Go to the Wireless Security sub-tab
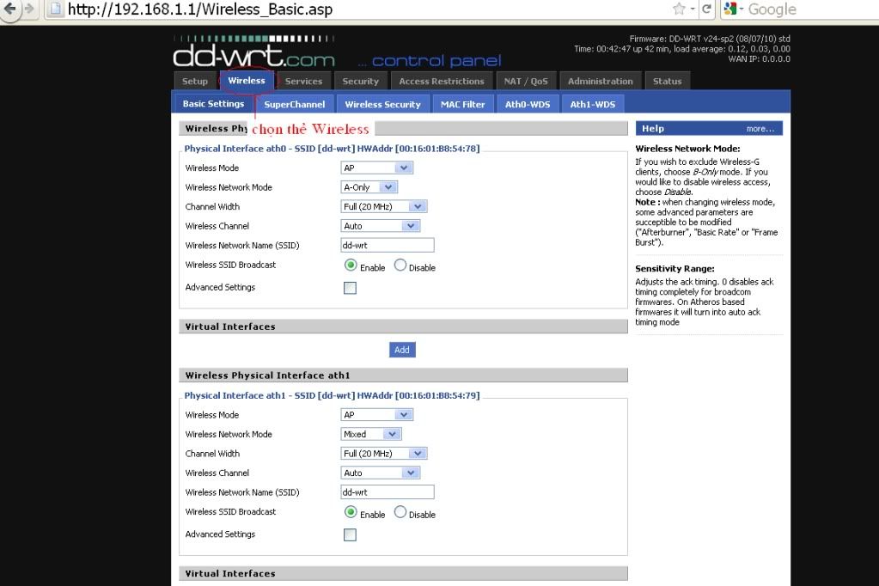The image size is (879, 586). 383,104
